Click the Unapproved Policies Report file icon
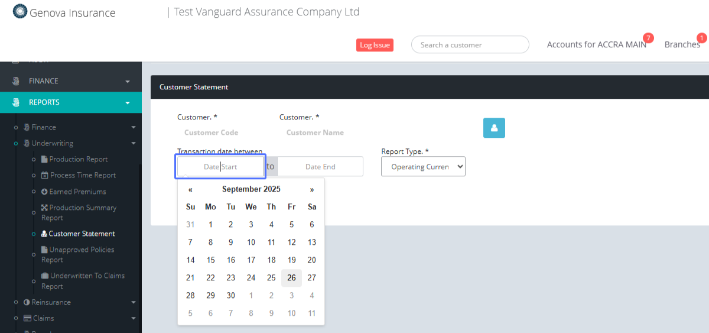The width and height of the screenshot is (709, 333). 44,250
